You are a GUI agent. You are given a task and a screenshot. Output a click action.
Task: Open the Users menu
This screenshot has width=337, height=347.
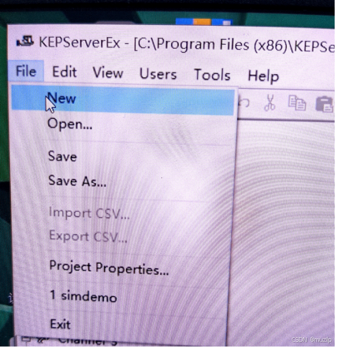coord(158,74)
